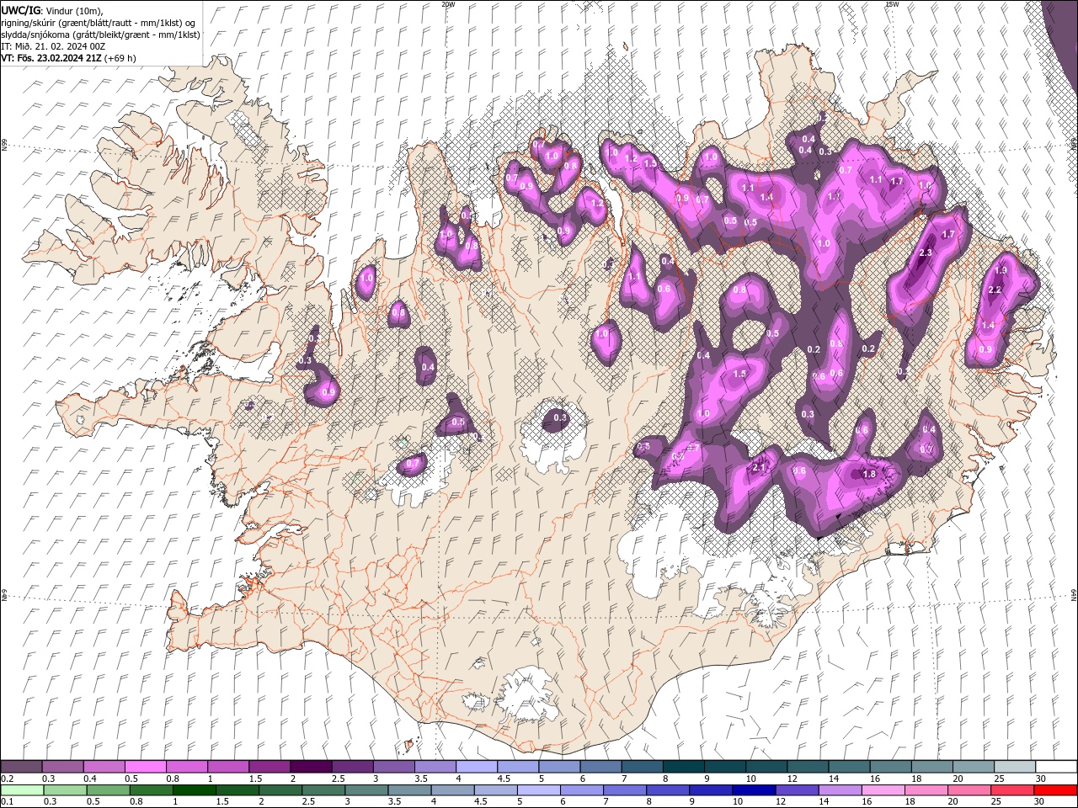Viewport: 1078px width, 808px height.
Task: Click the royal blue swatch labelled 9 in lower legend
Action: (x=710, y=790)
